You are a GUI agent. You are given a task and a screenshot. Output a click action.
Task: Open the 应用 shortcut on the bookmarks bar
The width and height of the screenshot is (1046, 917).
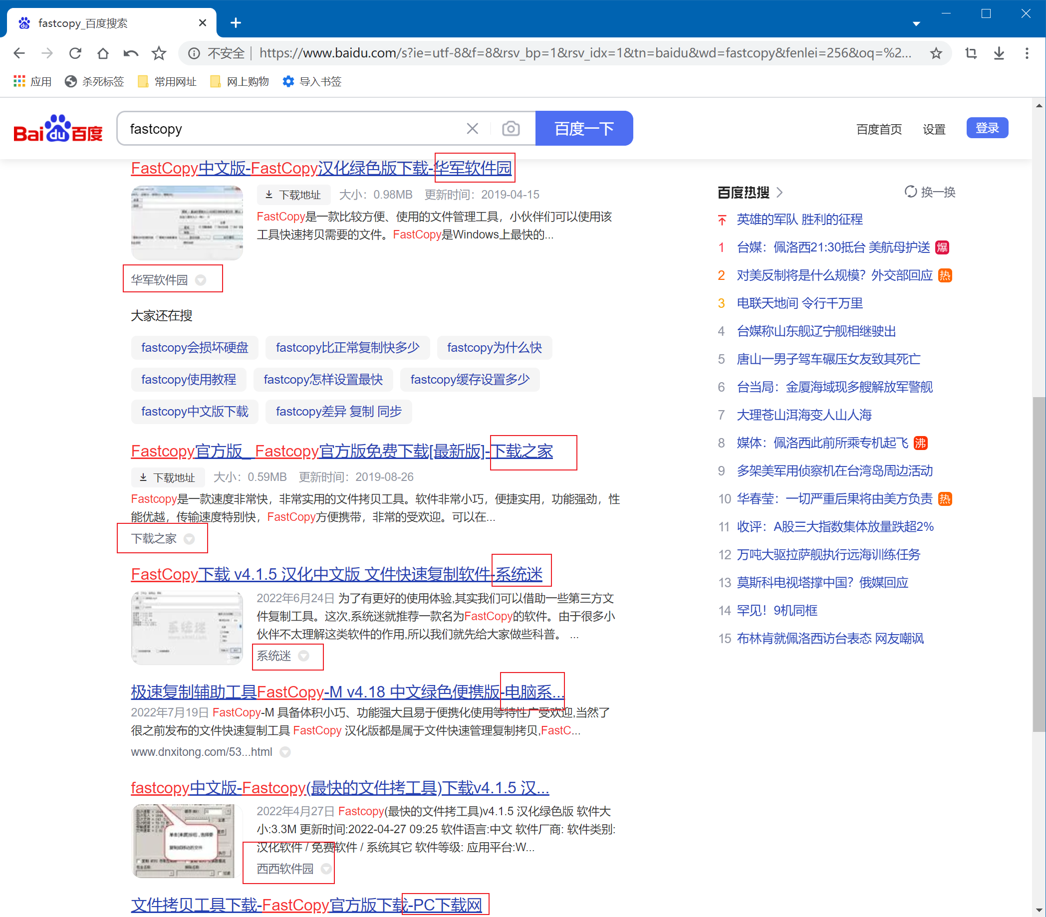[32, 81]
